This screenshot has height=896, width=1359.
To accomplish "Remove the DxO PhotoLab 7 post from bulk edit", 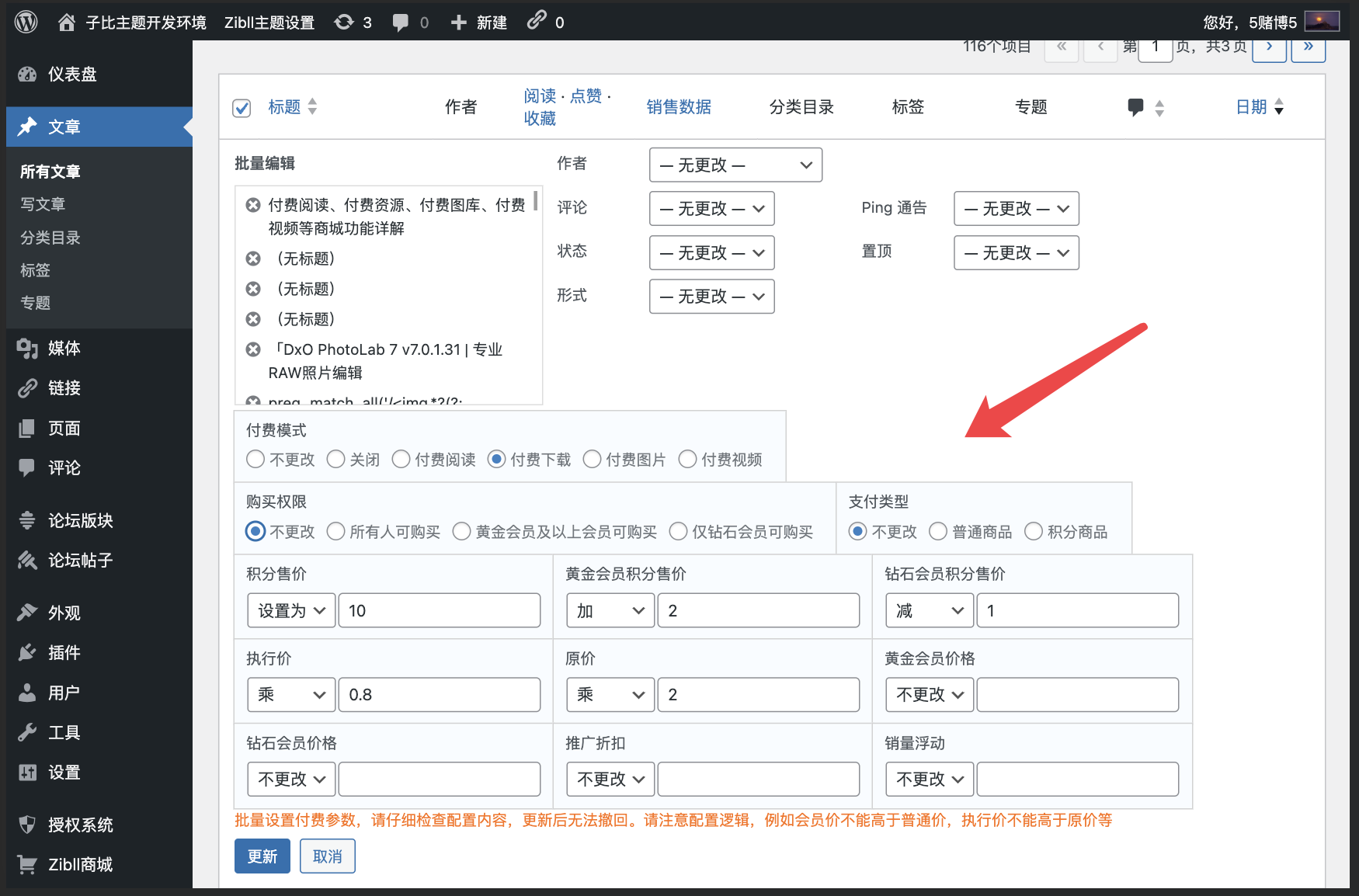I will click(252, 349).
